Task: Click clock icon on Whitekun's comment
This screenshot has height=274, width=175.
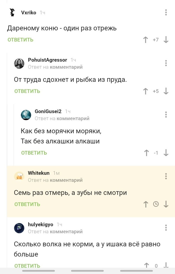Action: click(156, 204)
